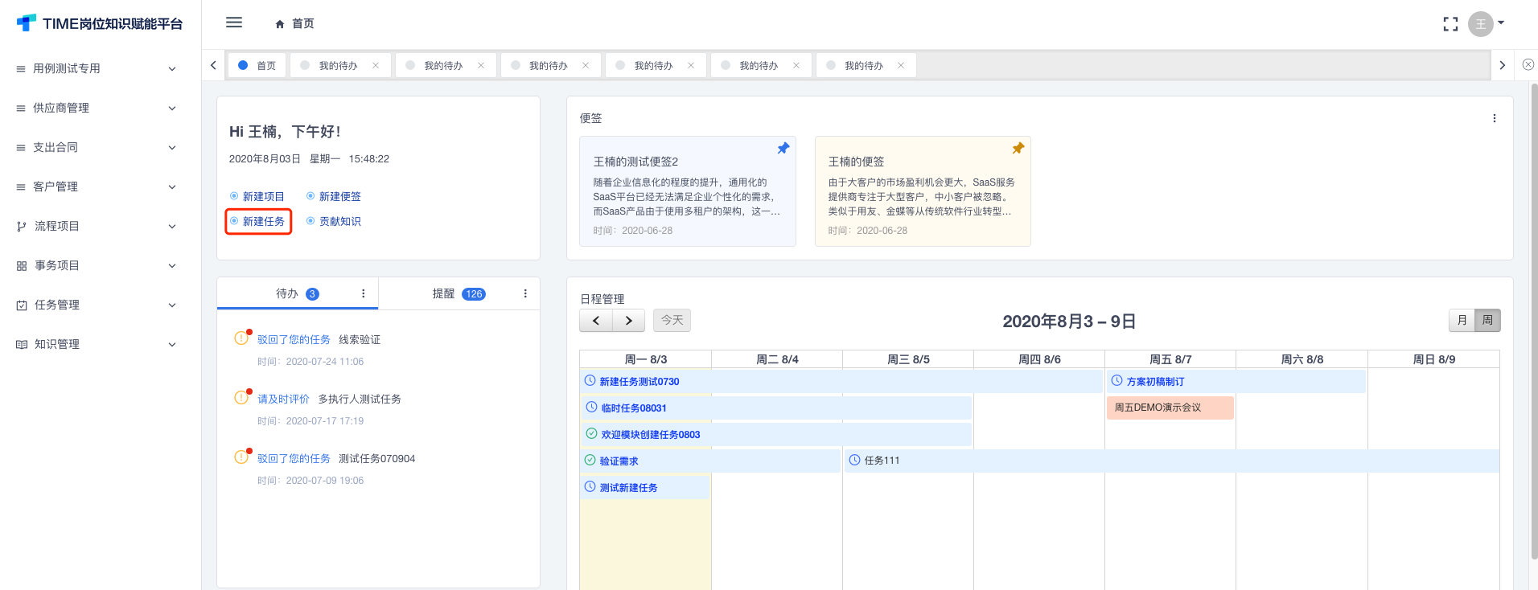Open the 便签 panel more-options icon
This screenshot has width=1538, height=590.
(1495, 118)
